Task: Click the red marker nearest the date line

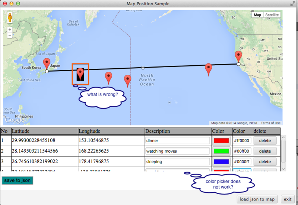Action: (x=127, y=81)
